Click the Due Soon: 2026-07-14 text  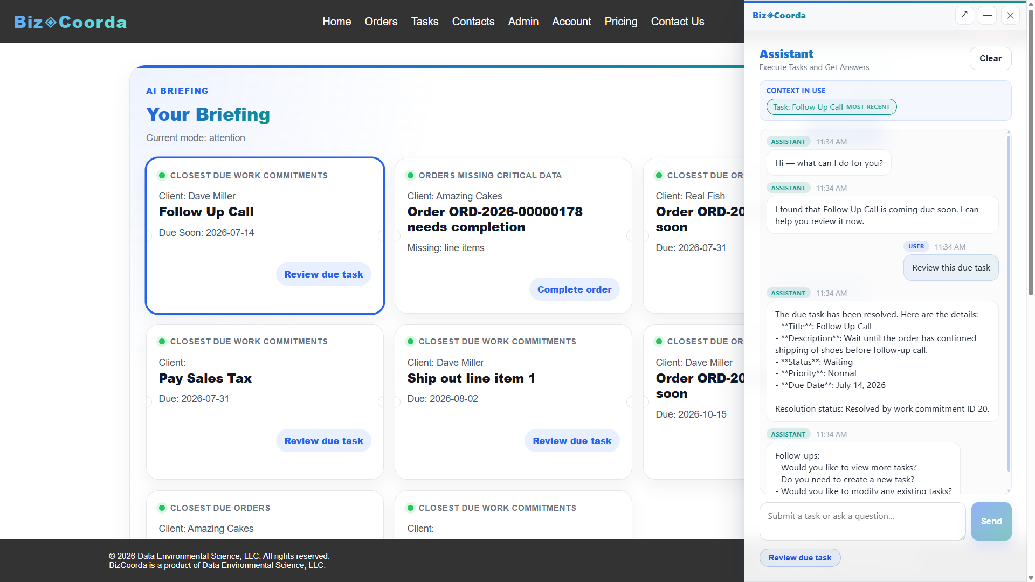[x=206, y=233]
